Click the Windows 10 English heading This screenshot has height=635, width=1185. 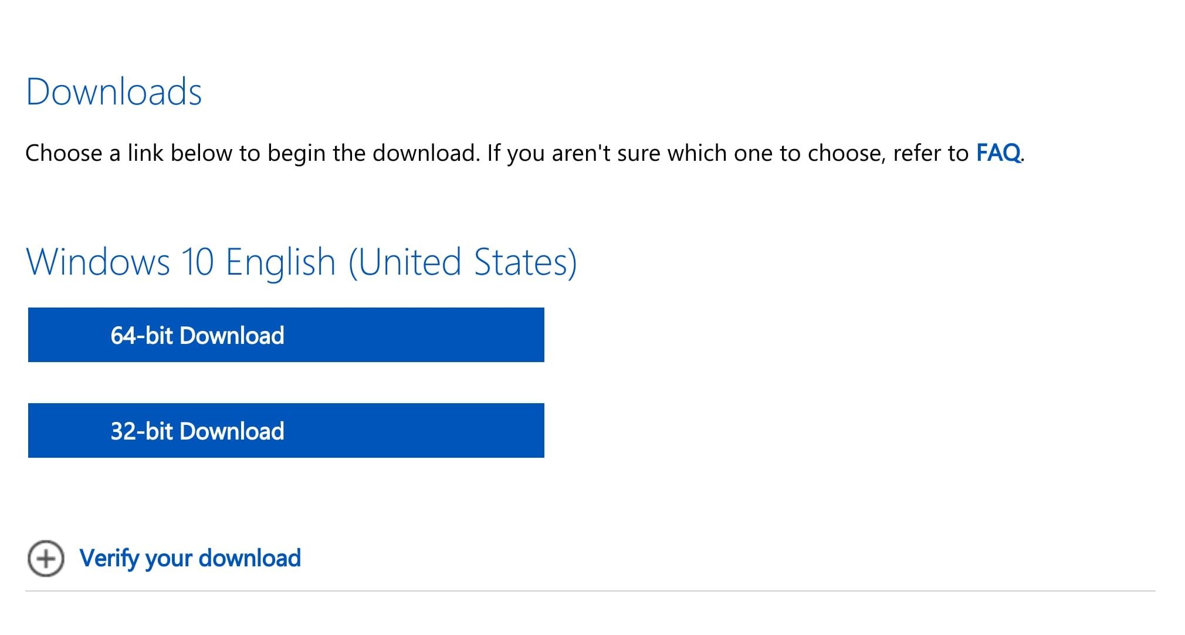(302, 262)
